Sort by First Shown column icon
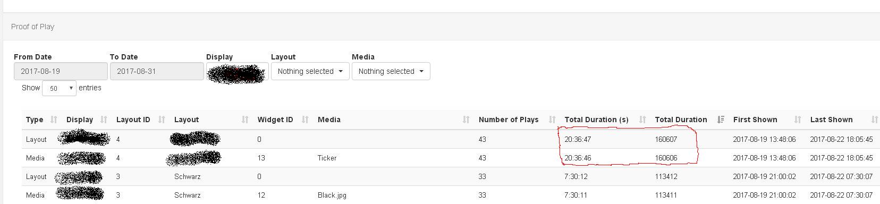The width and height of the screenshot is (880, 204). [798, 120]
